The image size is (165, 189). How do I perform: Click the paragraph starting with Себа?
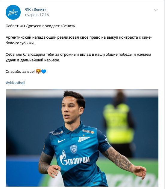[x=78, y=57]
